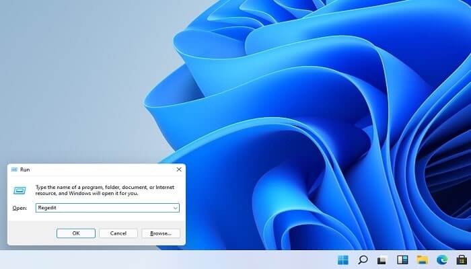Open Microsoft Edge from the taskbar

point(442,260)
